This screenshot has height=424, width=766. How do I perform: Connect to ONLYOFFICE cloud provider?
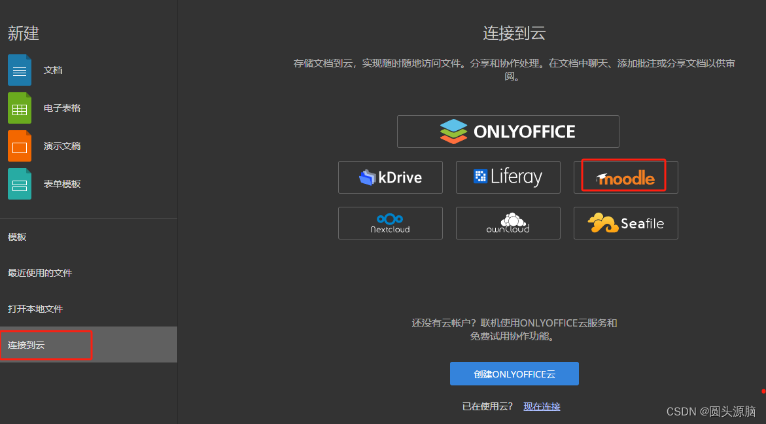click(x=508, y=132)
